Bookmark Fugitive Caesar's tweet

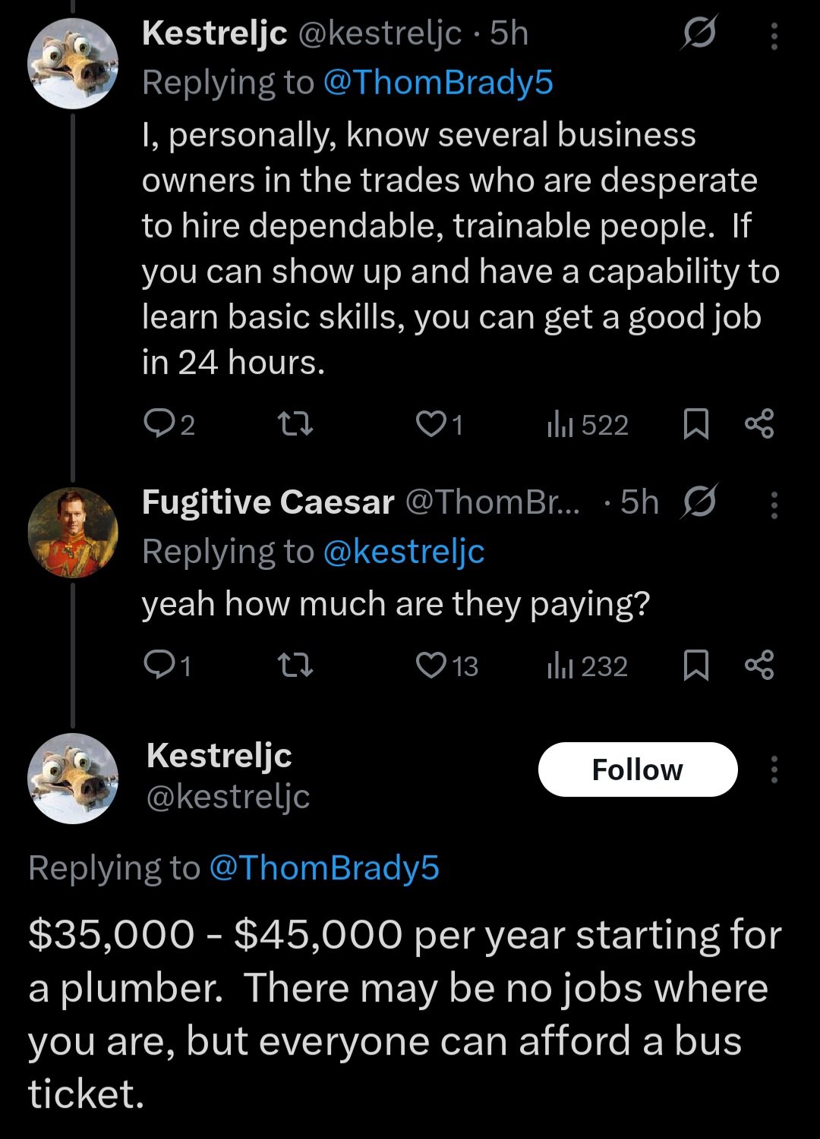pos(695,665)
